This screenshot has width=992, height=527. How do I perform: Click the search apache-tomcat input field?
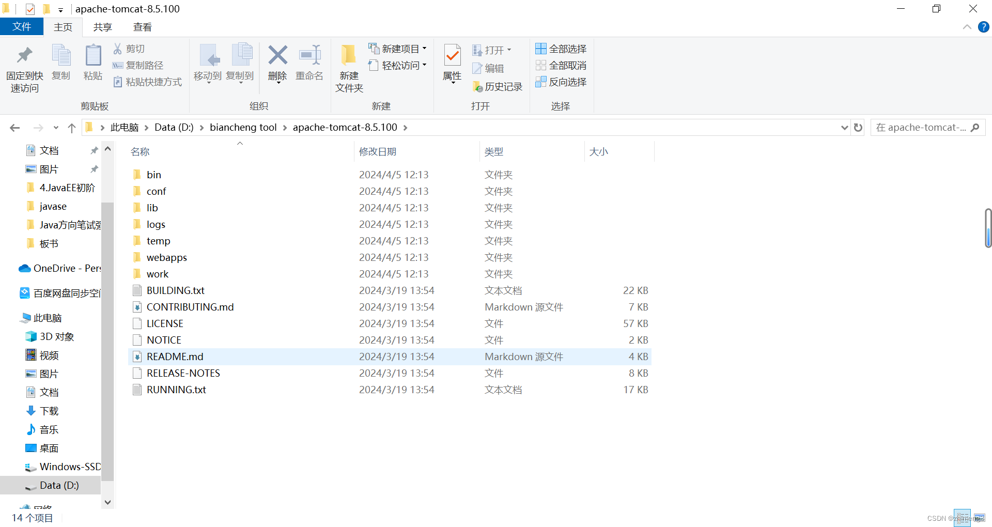pos(928,128)
